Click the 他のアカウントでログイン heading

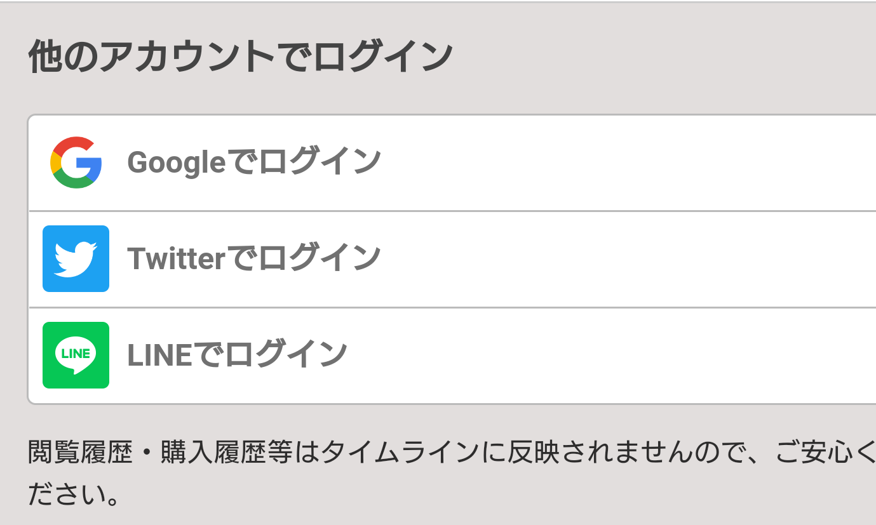click(x=241, y=57)
